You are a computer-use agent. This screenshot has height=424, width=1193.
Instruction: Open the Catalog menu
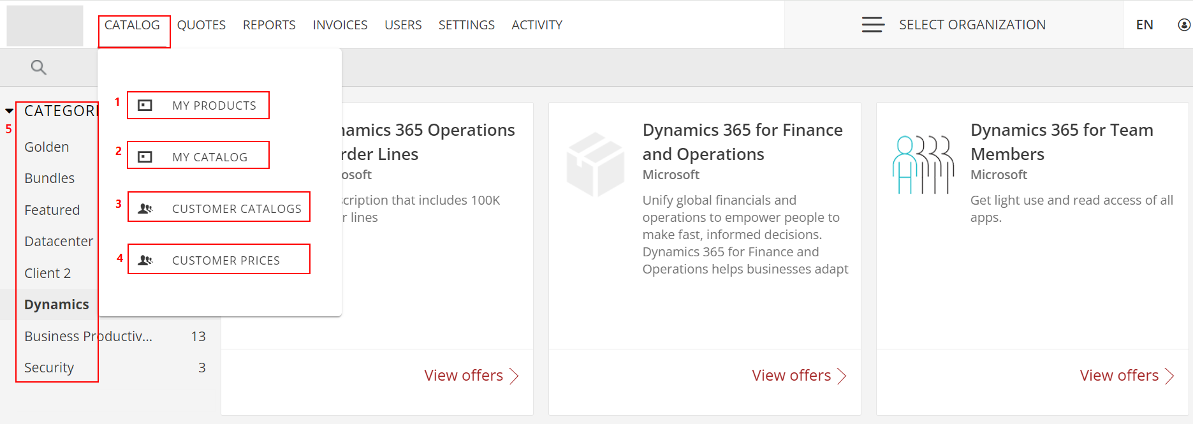(132, 25)
